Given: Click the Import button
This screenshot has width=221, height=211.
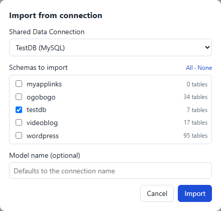Looking at the screenshot, I should 195,193.
